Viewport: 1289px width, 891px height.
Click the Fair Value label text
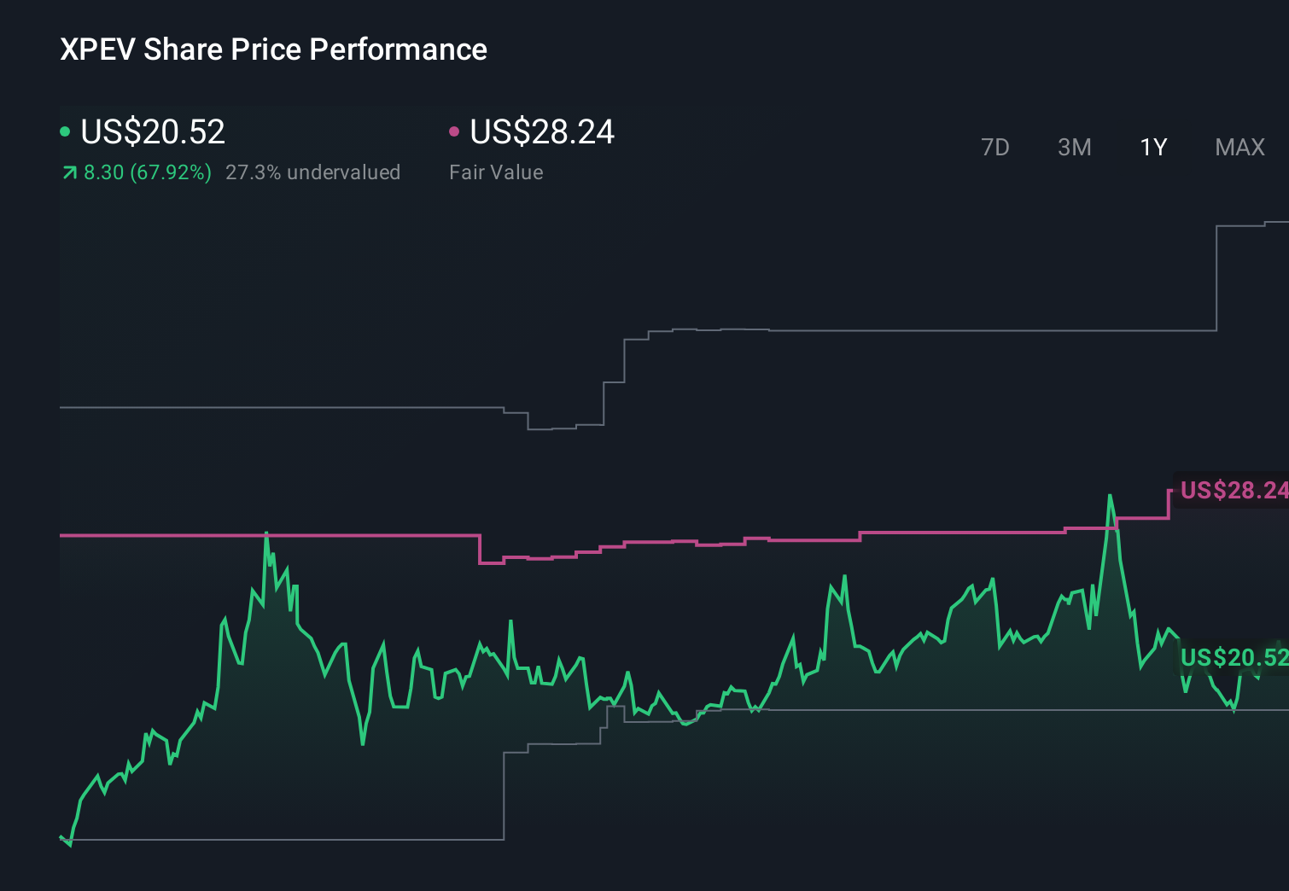pyautogui.click(x=496, y=172)
